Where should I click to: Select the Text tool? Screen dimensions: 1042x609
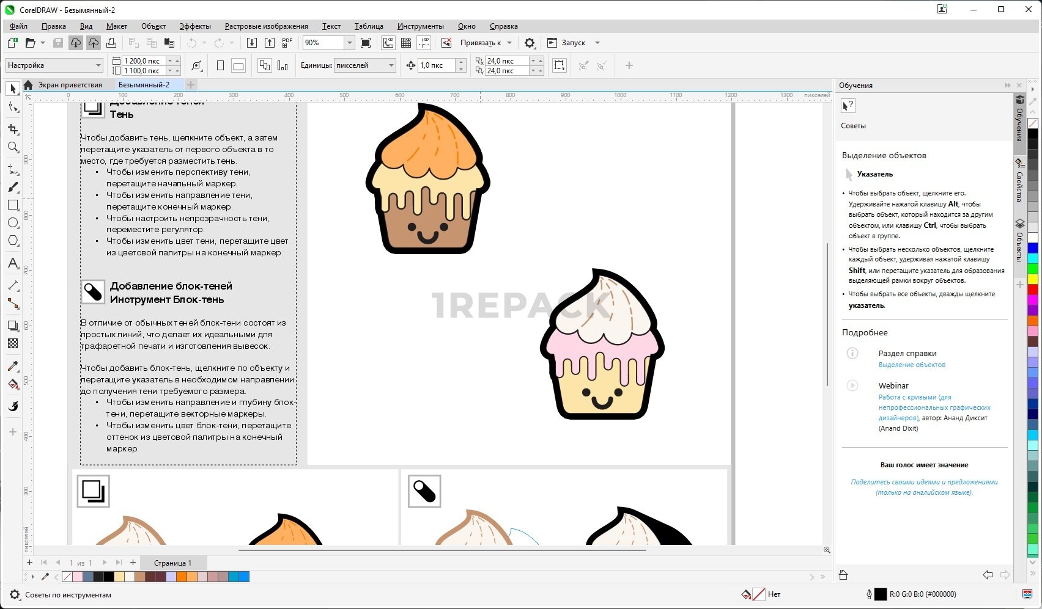pyautogui.click(x=13, y=264)
